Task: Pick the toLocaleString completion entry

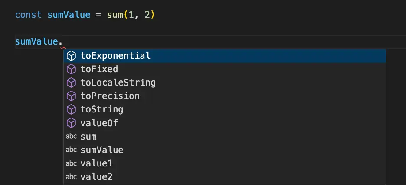Action: [118, 83]
